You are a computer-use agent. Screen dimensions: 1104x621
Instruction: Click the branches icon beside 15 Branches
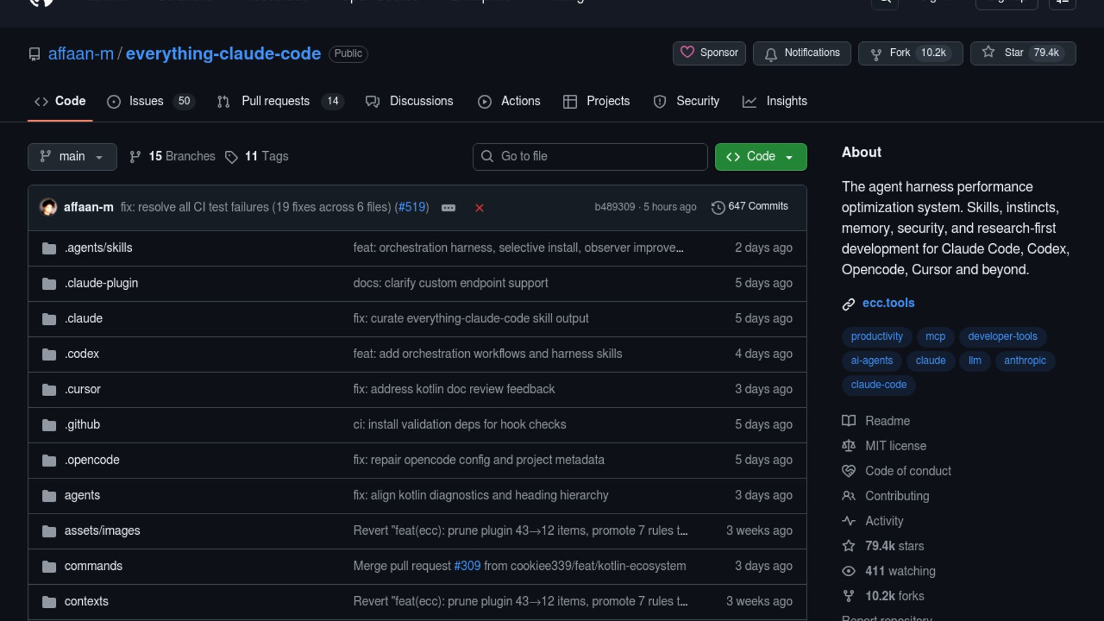pos(135,157)
